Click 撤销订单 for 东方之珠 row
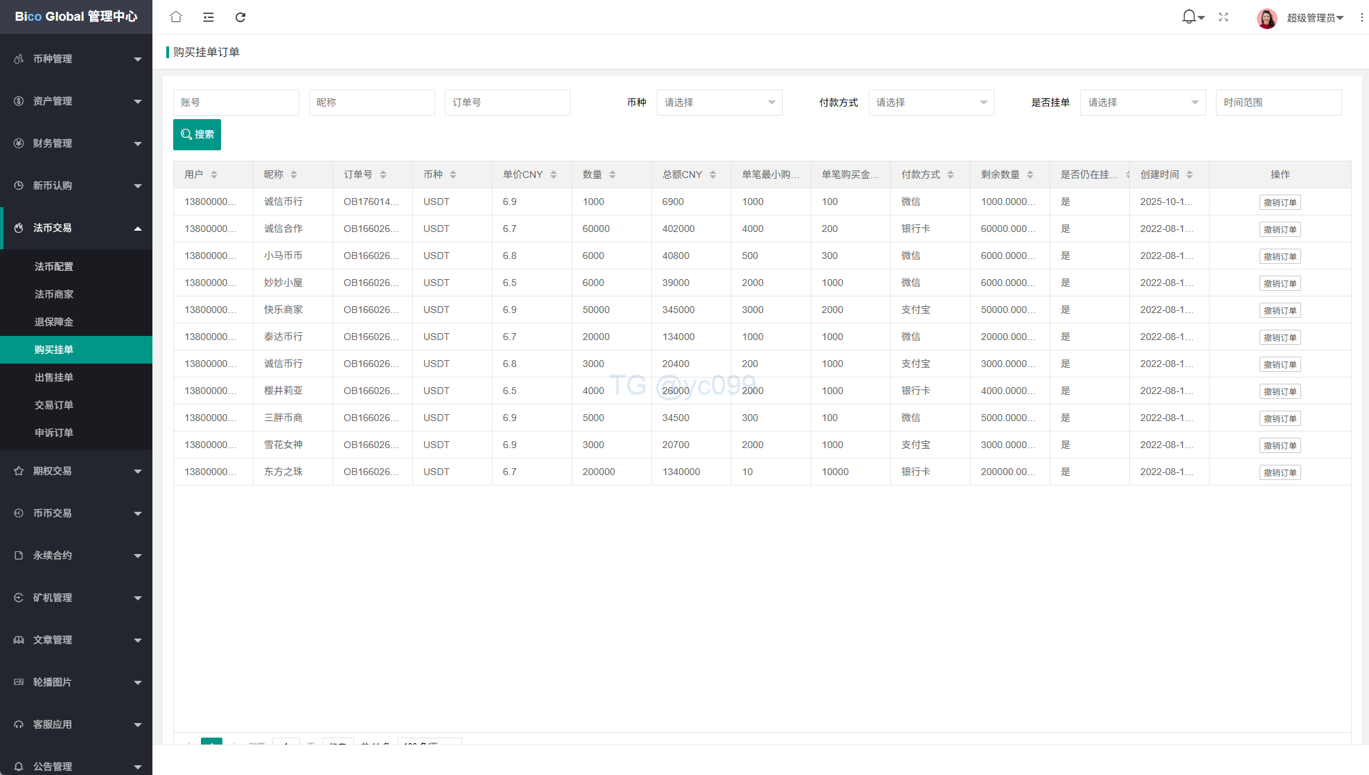The width and height of the screenshot is (1369, 775). point(1280,472)
